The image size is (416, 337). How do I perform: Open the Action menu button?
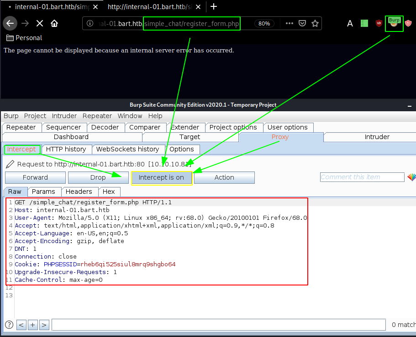(x=225, y=177)
